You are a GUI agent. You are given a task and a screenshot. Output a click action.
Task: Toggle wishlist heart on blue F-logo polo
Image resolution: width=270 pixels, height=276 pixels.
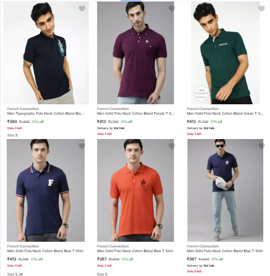pyautogui.click(x=82, y=146)
